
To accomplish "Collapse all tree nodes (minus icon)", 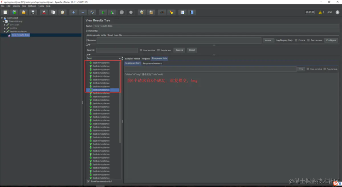I will pyautogui.click(x=83, y=12).
